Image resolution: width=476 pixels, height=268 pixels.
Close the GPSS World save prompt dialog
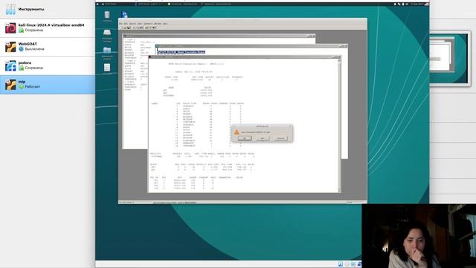pyautogui.click(x=290, y=126)
